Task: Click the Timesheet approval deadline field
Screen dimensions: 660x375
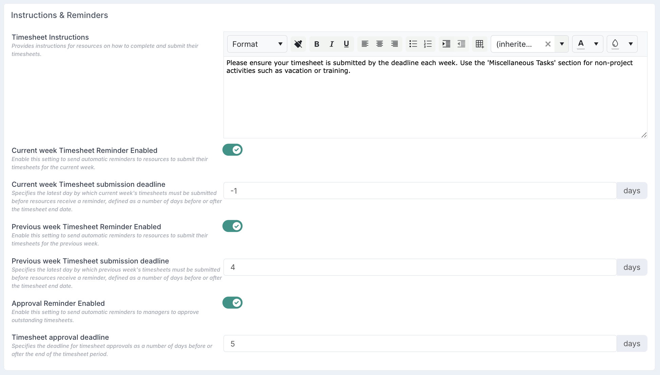Action: pyautogui.click(x=420, y=344)
